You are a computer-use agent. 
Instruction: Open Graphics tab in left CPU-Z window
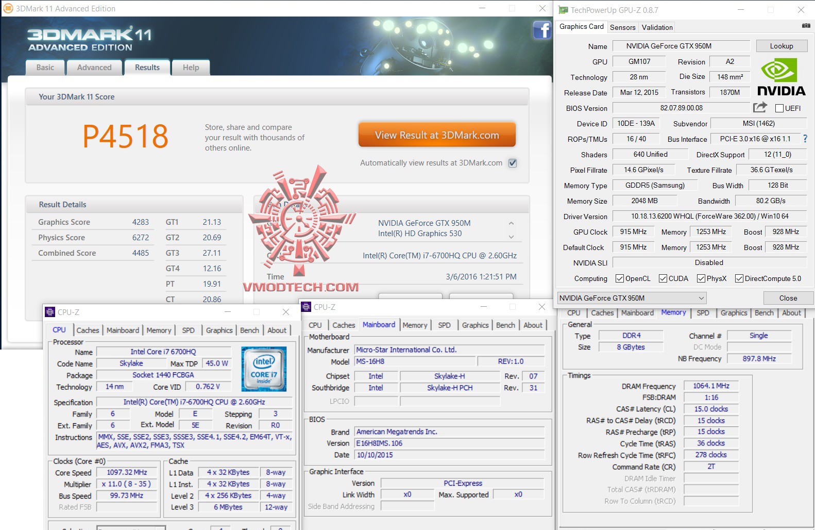219,330
